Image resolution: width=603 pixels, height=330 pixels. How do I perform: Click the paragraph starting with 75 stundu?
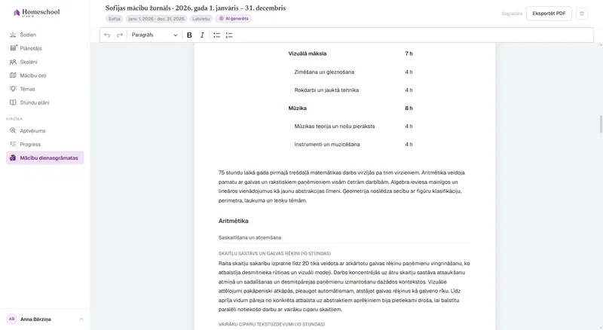pyautogui.click(x=341, y=187)
